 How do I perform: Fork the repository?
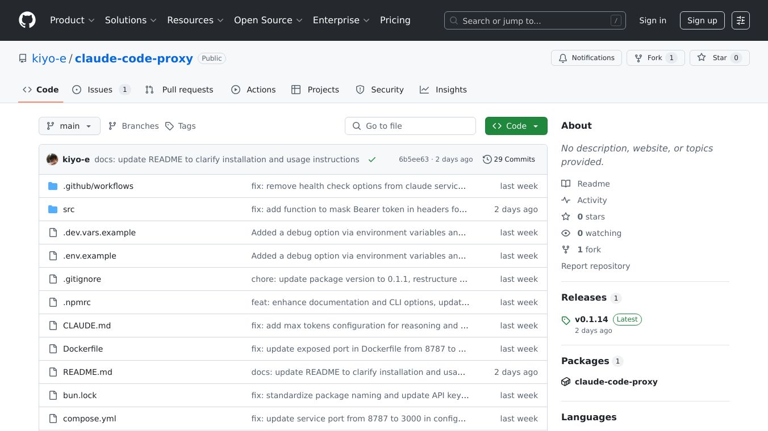pos(655,58)
